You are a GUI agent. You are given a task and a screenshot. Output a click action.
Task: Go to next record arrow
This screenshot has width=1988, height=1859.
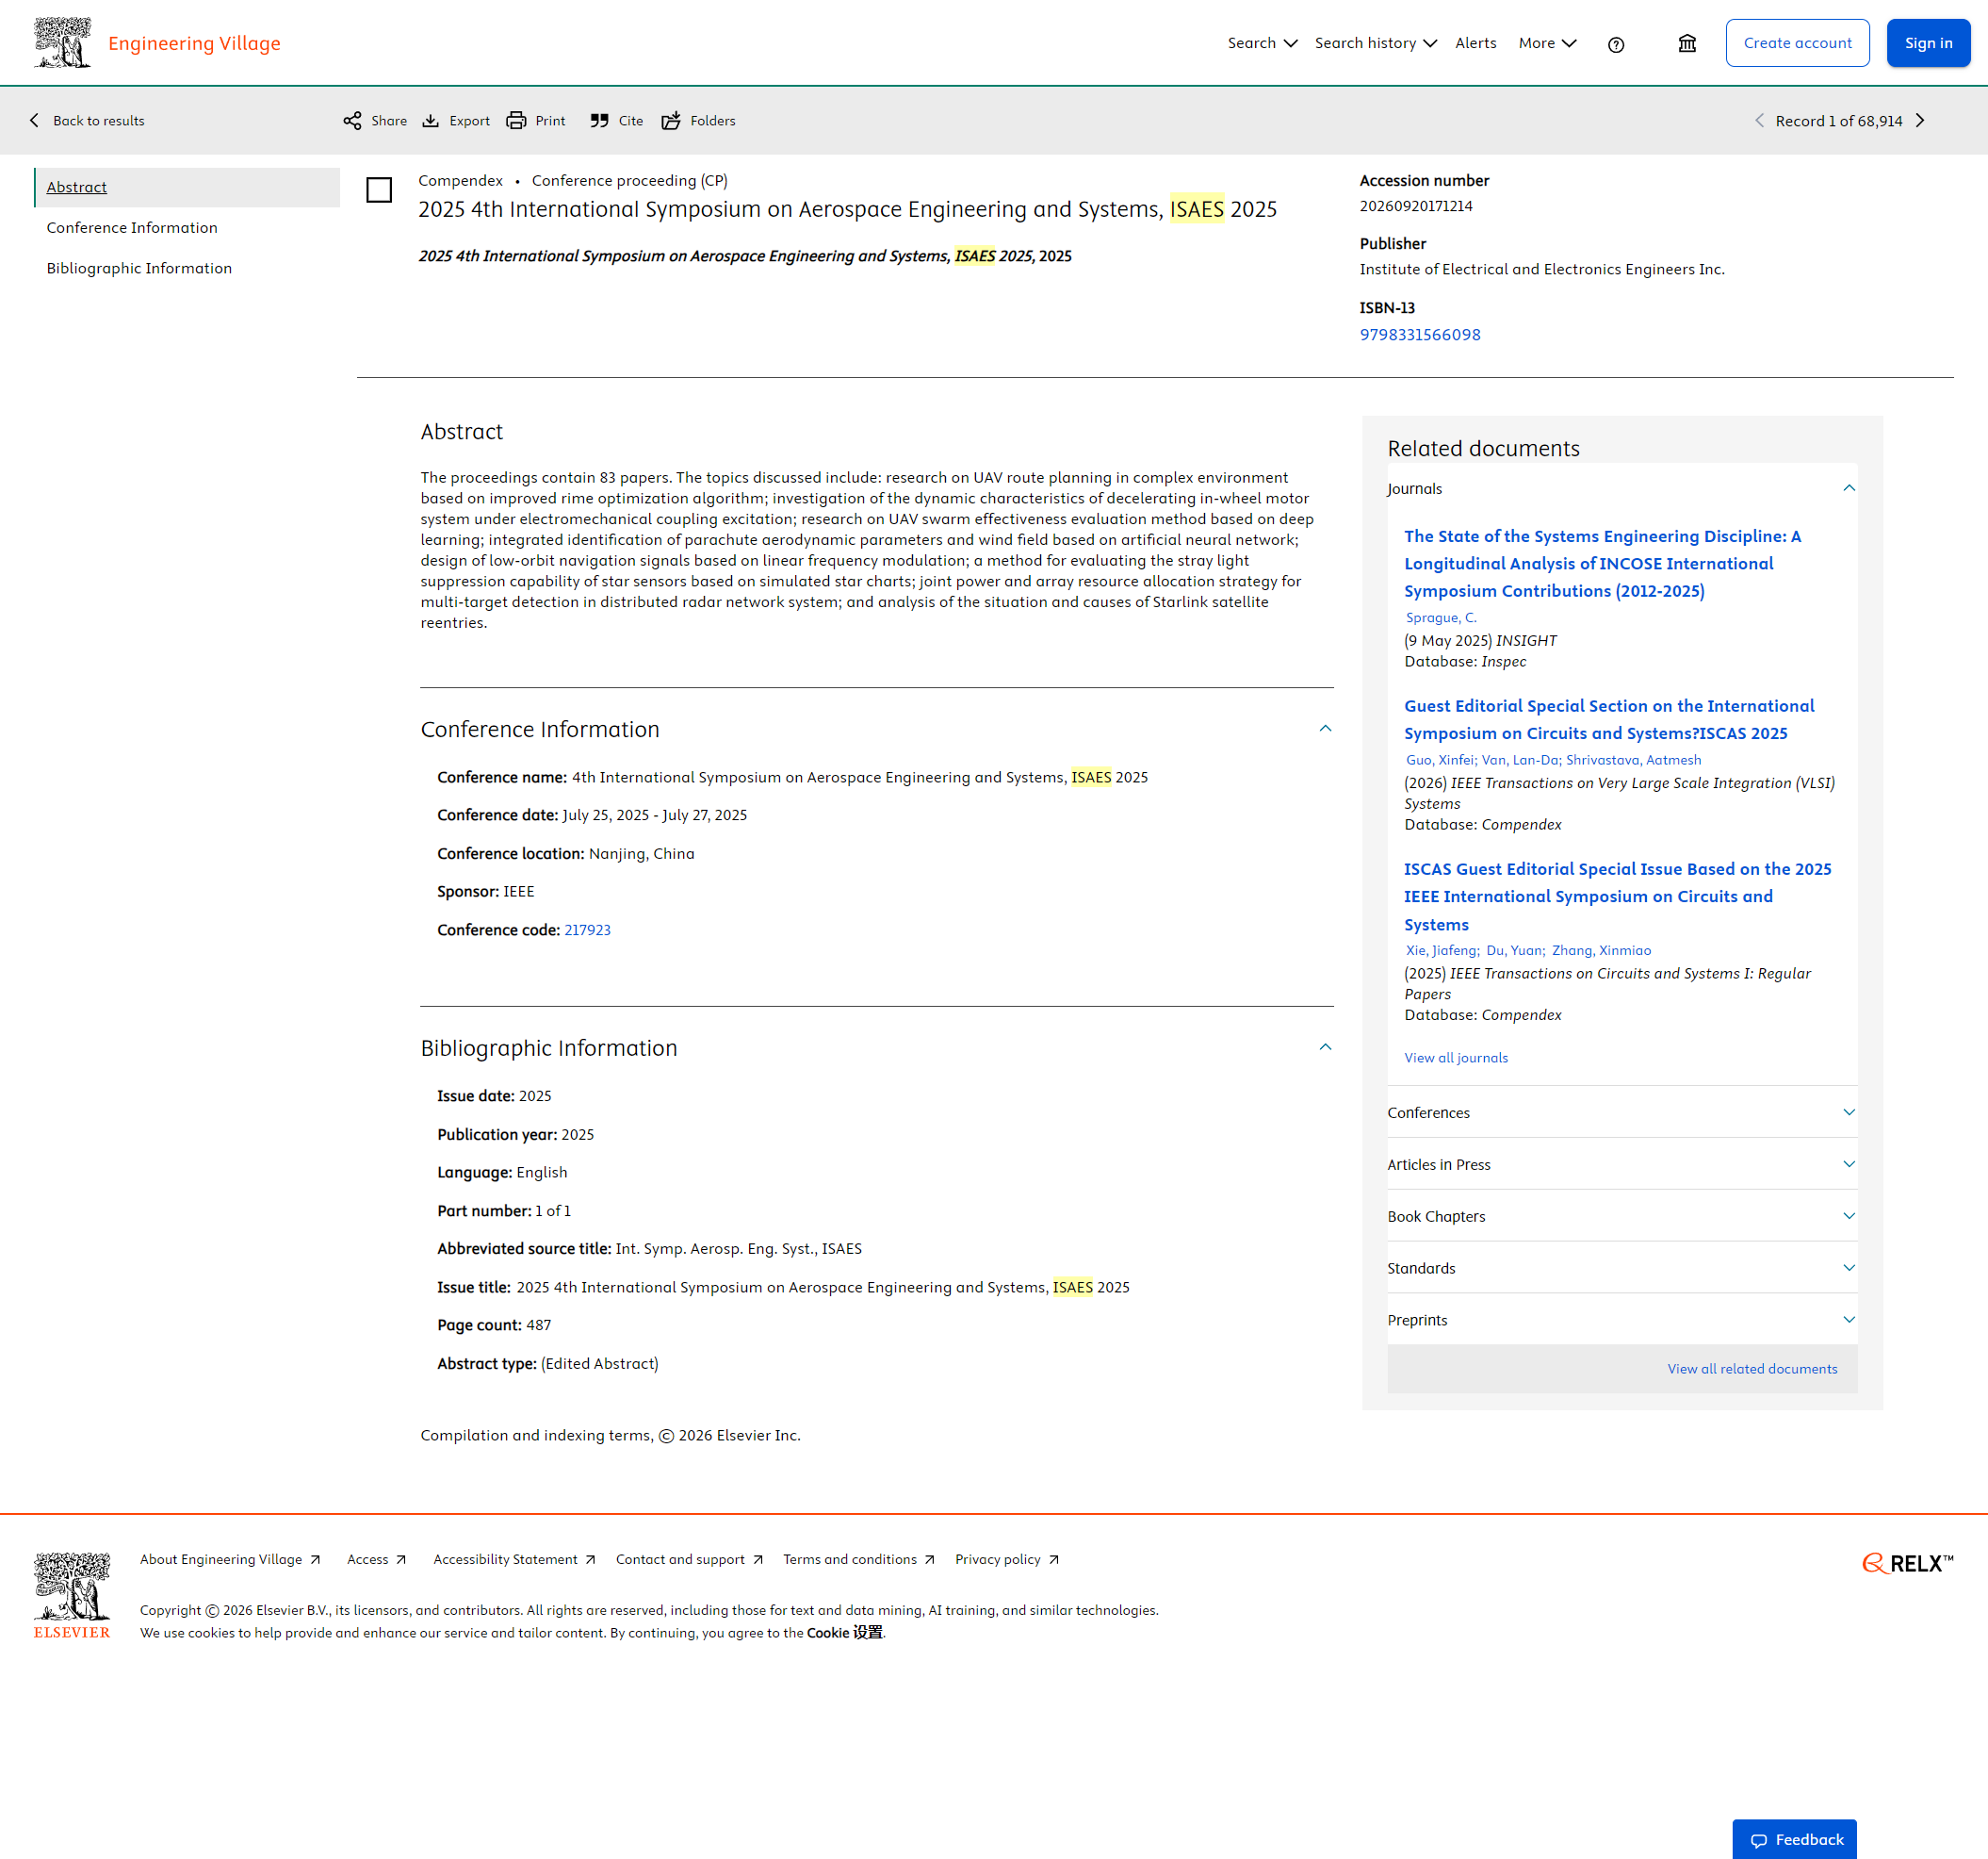click(x=1920, y=121)
